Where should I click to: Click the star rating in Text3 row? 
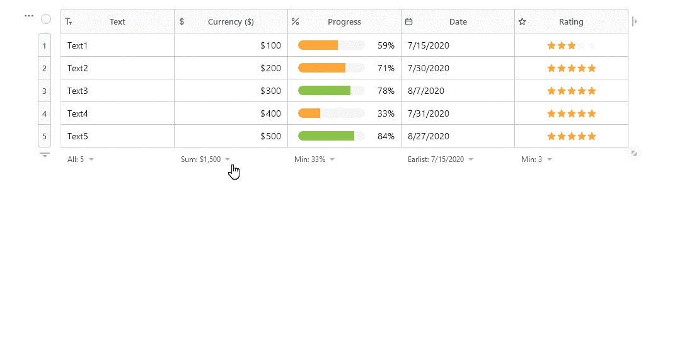(x=572, y=91)
